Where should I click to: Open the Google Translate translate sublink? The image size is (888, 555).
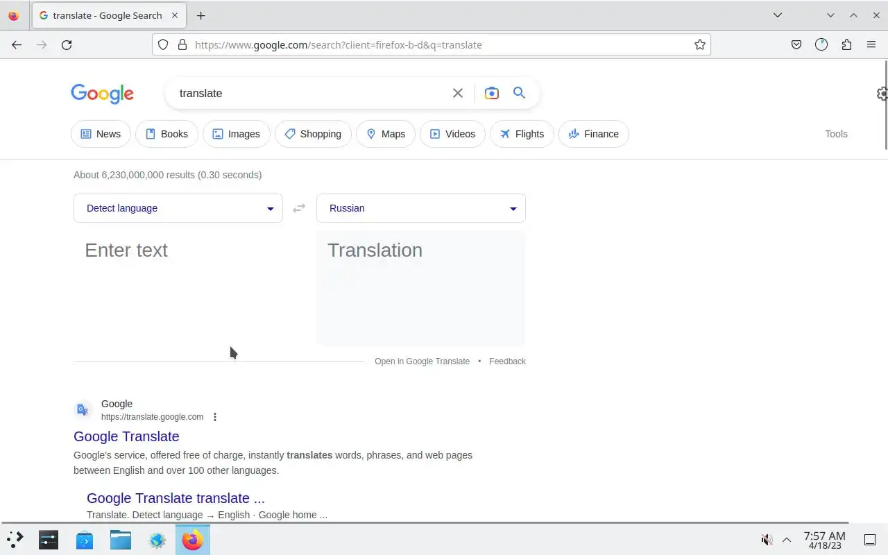(176, 498)
